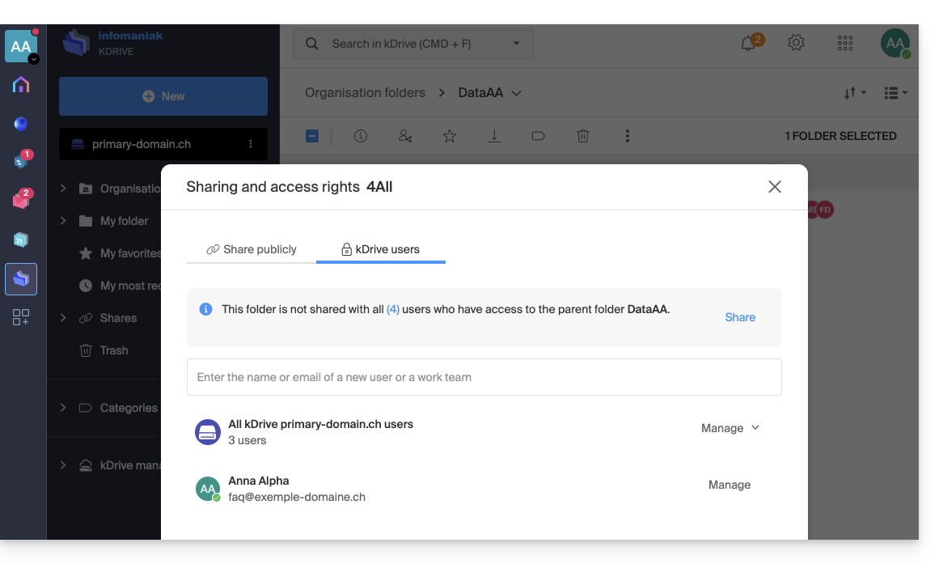Click the notifications bell icon
Image resolution: width=943 pixels, height=564 pixels.
click(748, 44)
